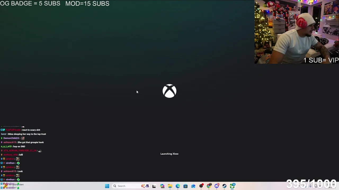Viewport: 339px width, 190px height.
Task: Click the Xbox app taskbar icon
Action: click(x=232, y=186)
